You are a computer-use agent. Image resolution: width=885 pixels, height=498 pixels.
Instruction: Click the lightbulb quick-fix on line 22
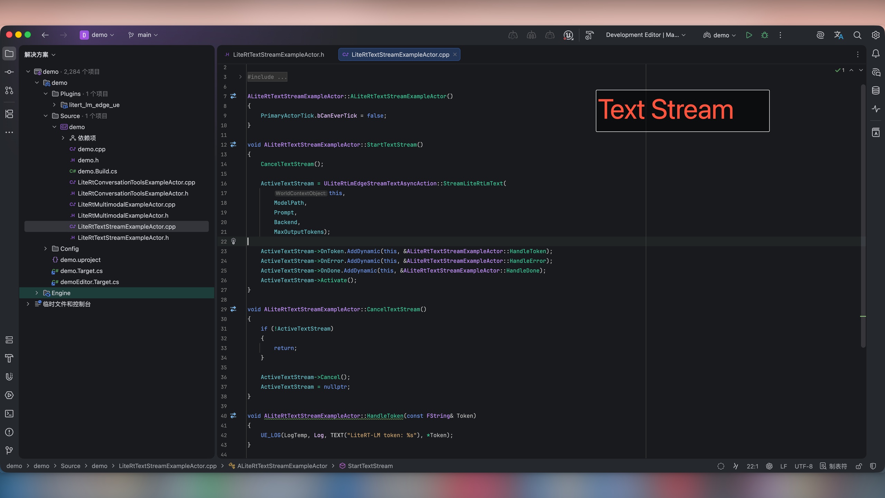233,241
